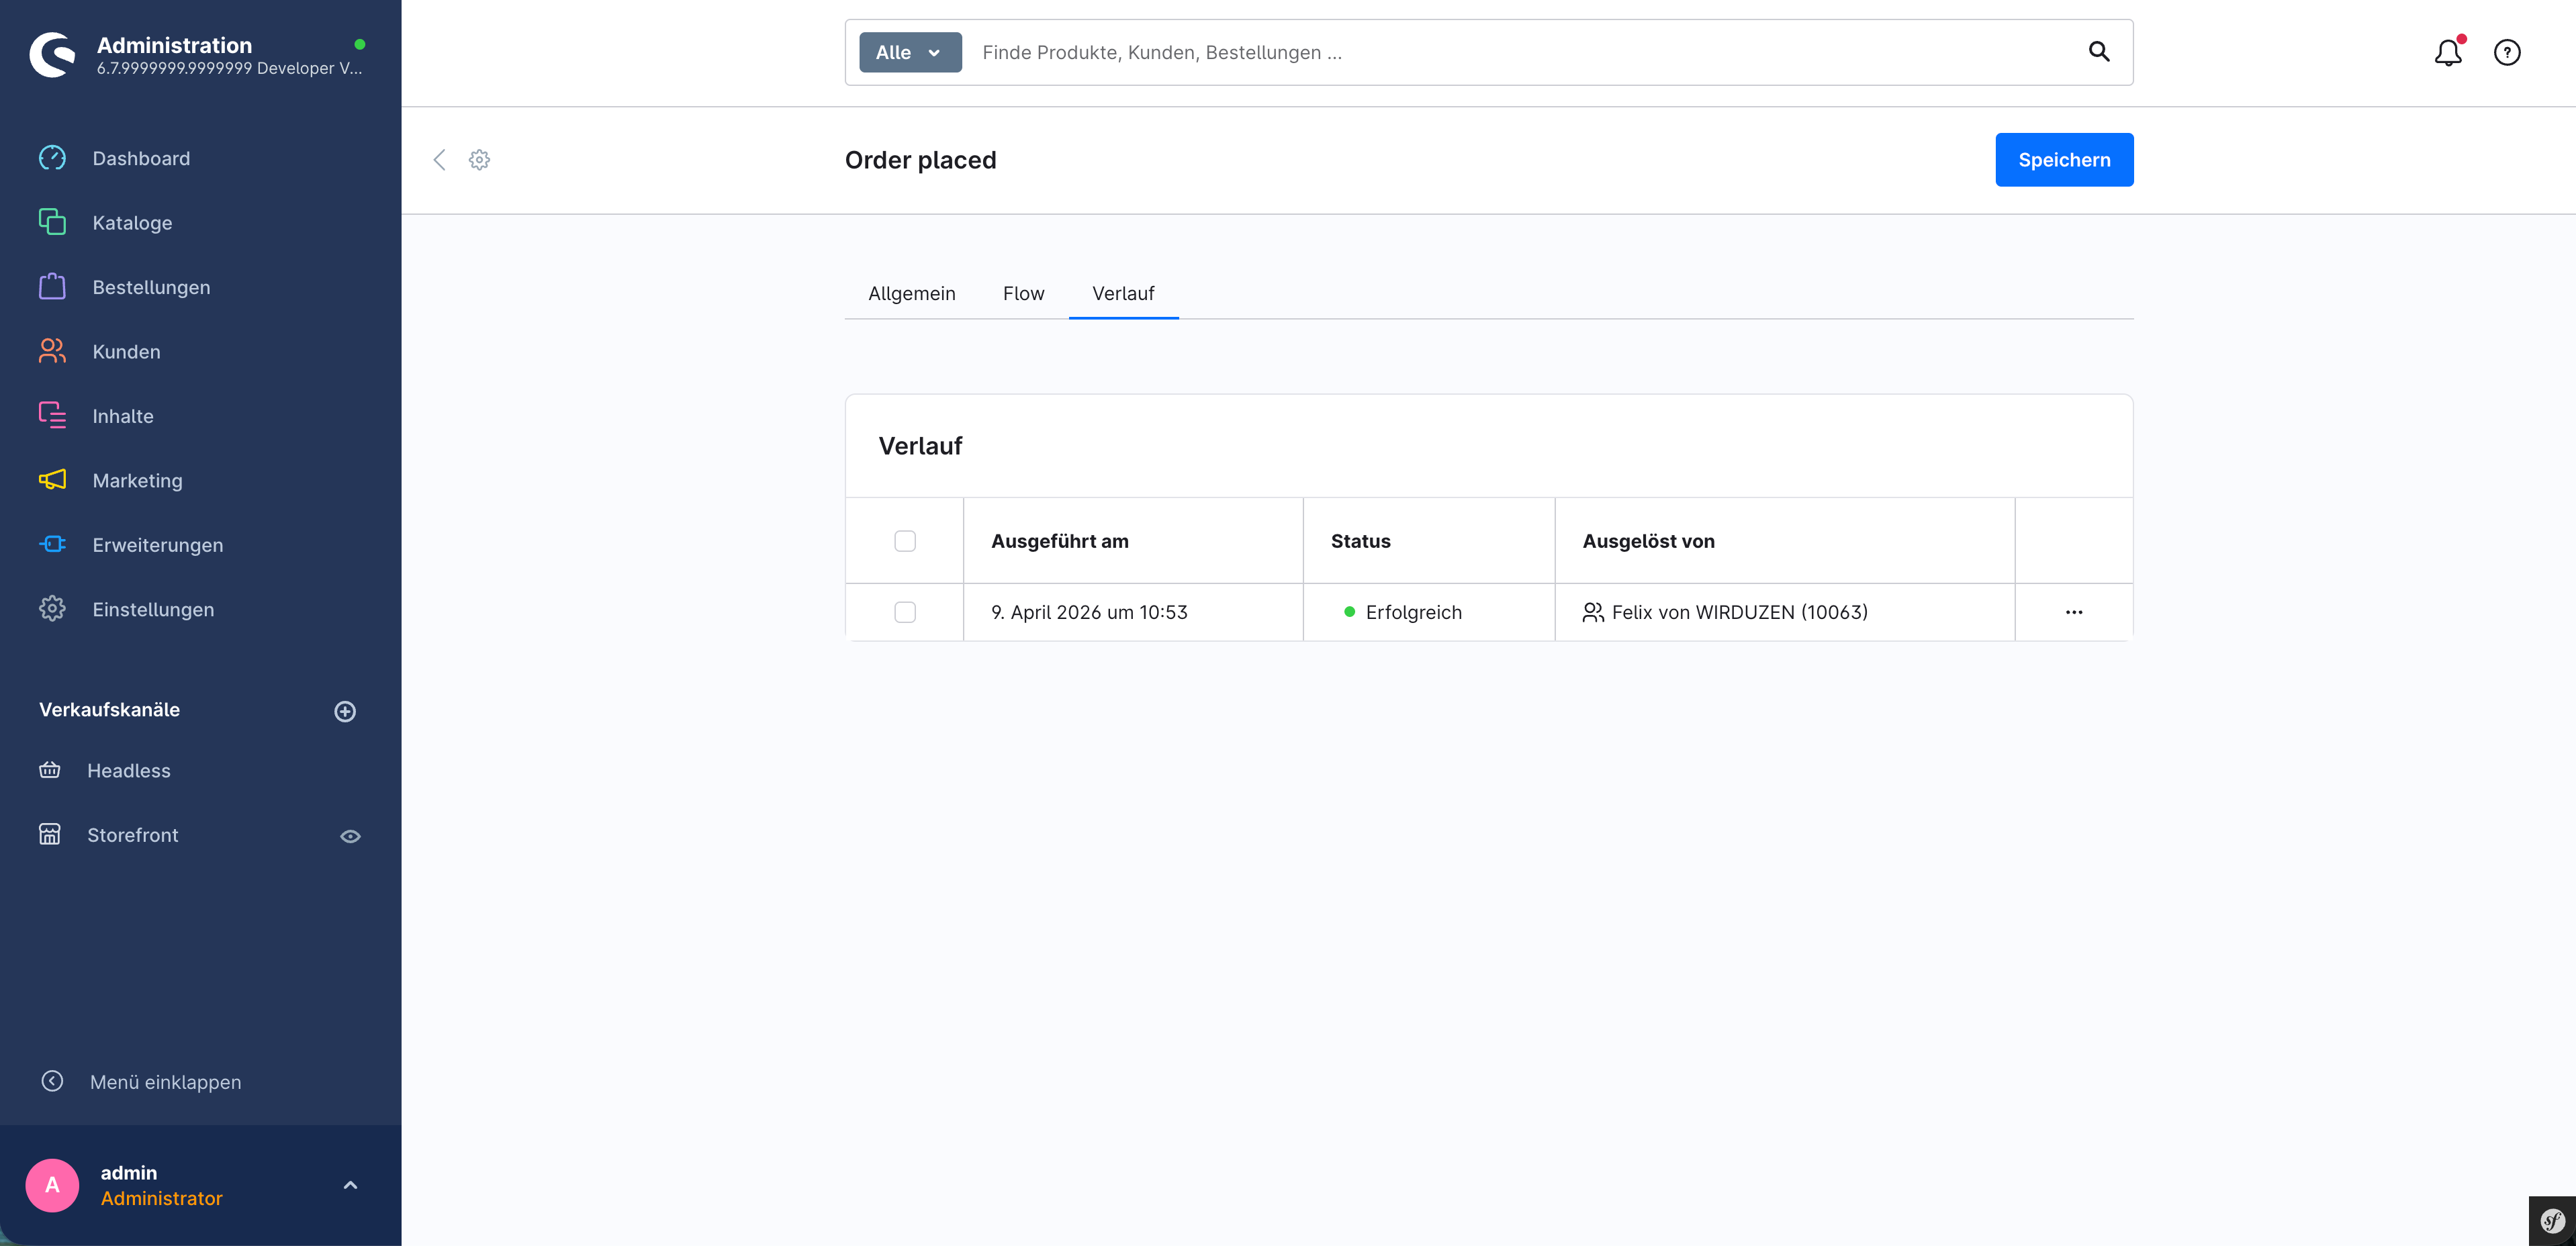
Task: Open flow settings gear next to back arrow
Action: tap(480, 160)
